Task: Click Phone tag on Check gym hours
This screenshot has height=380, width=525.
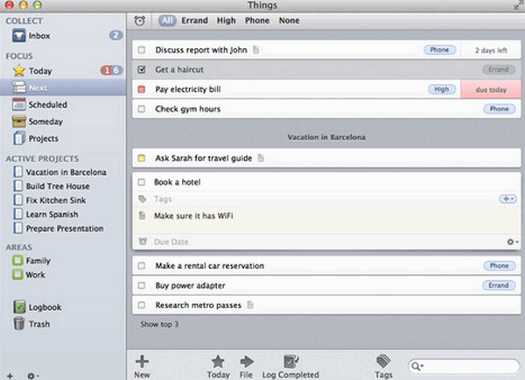Action: 500,109
